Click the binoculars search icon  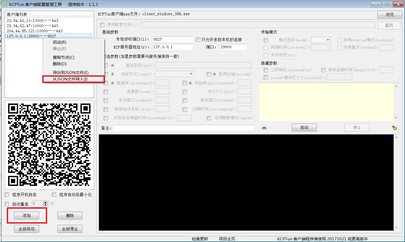(x=264, y=128)
